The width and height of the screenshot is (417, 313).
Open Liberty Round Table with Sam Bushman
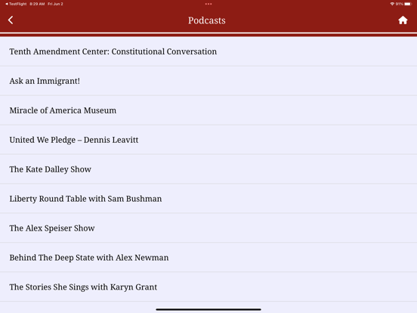tap(208, 199)
